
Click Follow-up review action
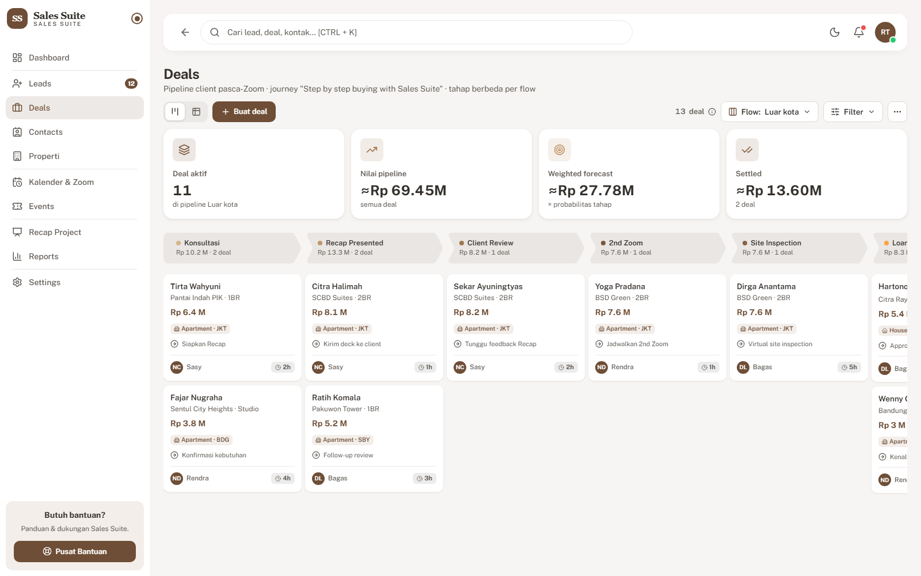[342, 455]
